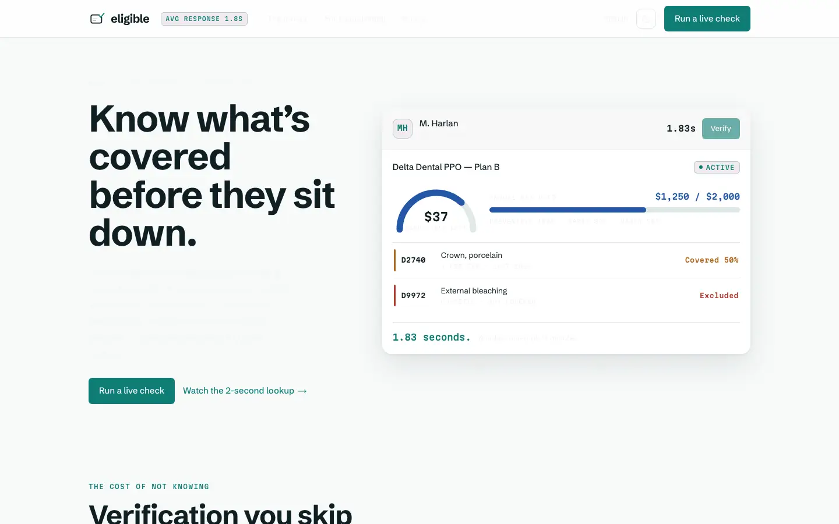Select procedure code D2740
The image size is (839, 524).
point(414,260)
